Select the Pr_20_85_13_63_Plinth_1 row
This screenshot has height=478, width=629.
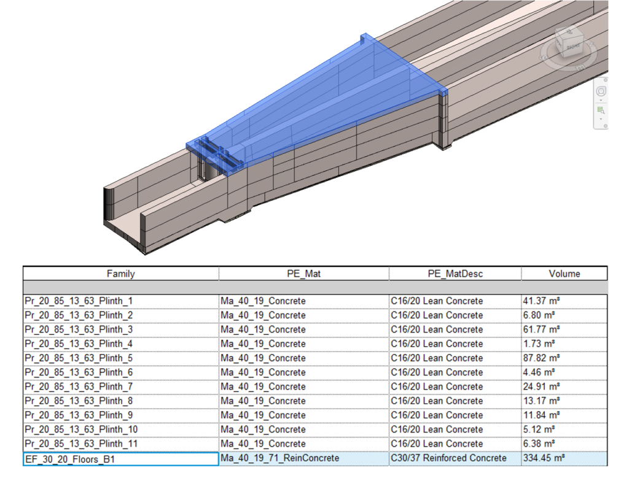click(x=120, y=301)
